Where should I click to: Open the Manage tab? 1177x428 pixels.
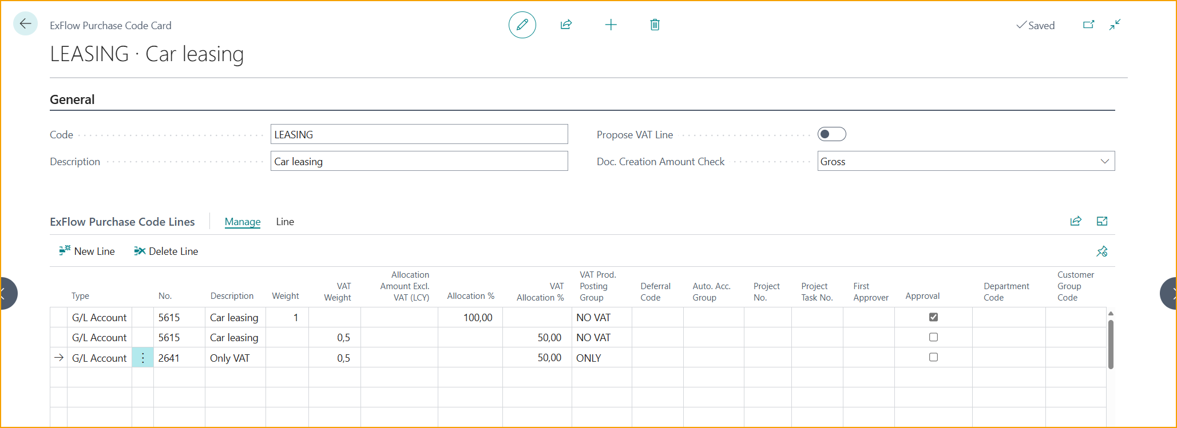(242, 222)
